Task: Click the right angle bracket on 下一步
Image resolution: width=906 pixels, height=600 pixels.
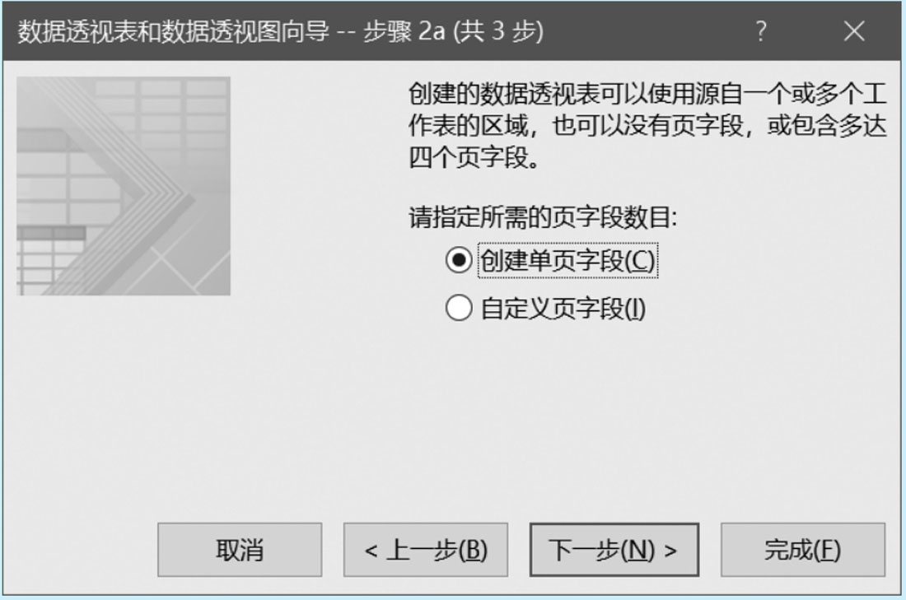Action: 670,551
